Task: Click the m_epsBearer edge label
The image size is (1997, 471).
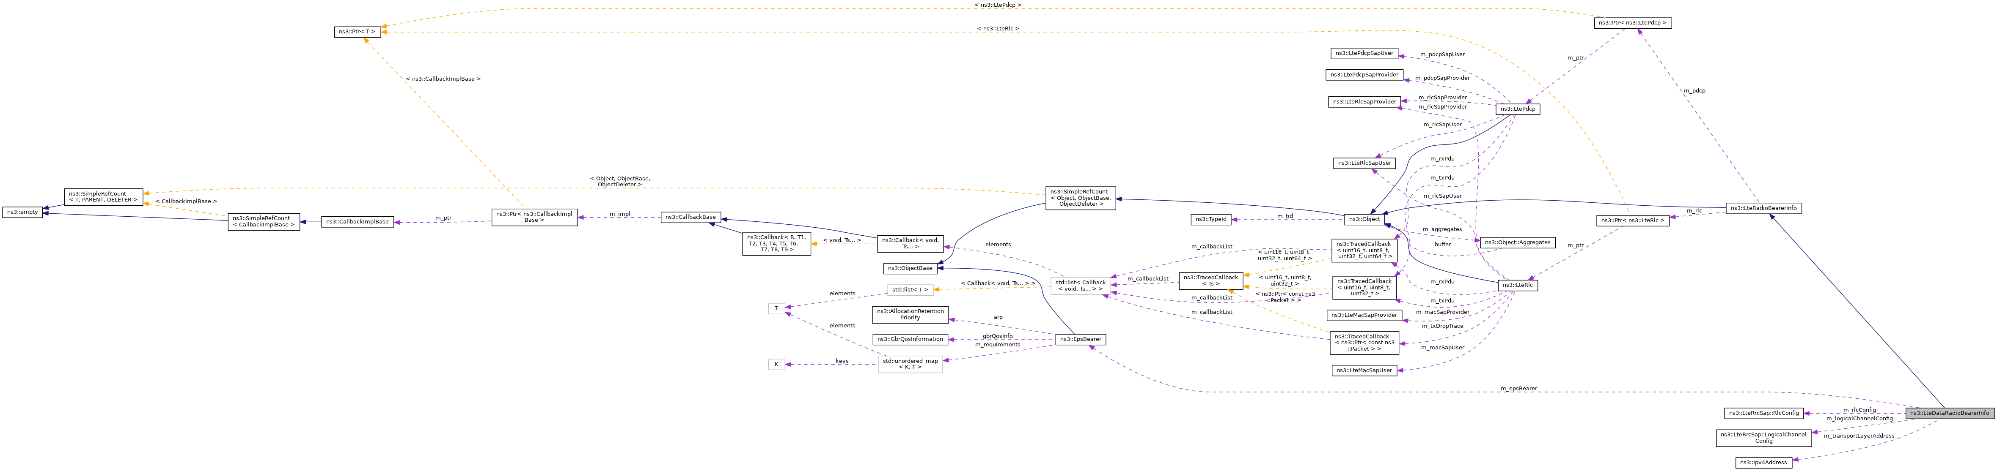Action: tap(1518, 389)
